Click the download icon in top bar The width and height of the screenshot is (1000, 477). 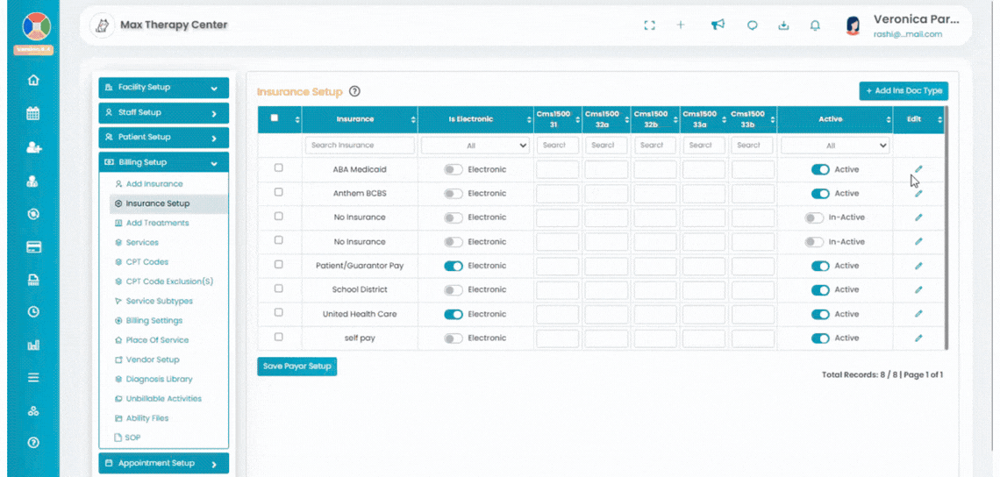(x=783, y=25)
